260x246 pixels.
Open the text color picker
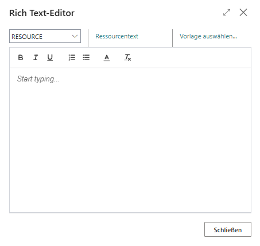pos(107,57)
